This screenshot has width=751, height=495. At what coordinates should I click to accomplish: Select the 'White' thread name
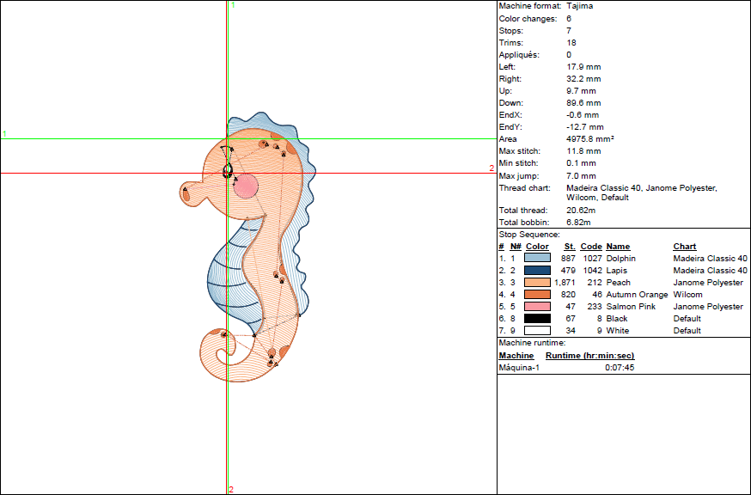tap(617, 330)
